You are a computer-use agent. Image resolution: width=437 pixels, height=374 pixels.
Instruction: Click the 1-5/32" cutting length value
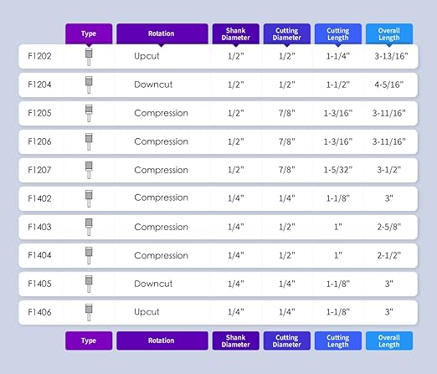[338, 170]
